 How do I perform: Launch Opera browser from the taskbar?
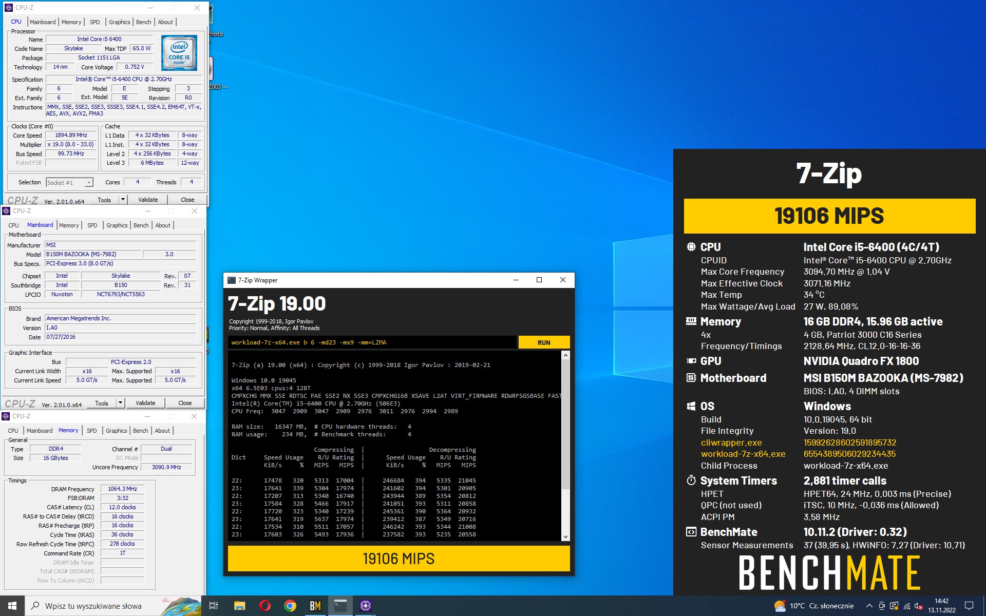click(x=265, y=606)
